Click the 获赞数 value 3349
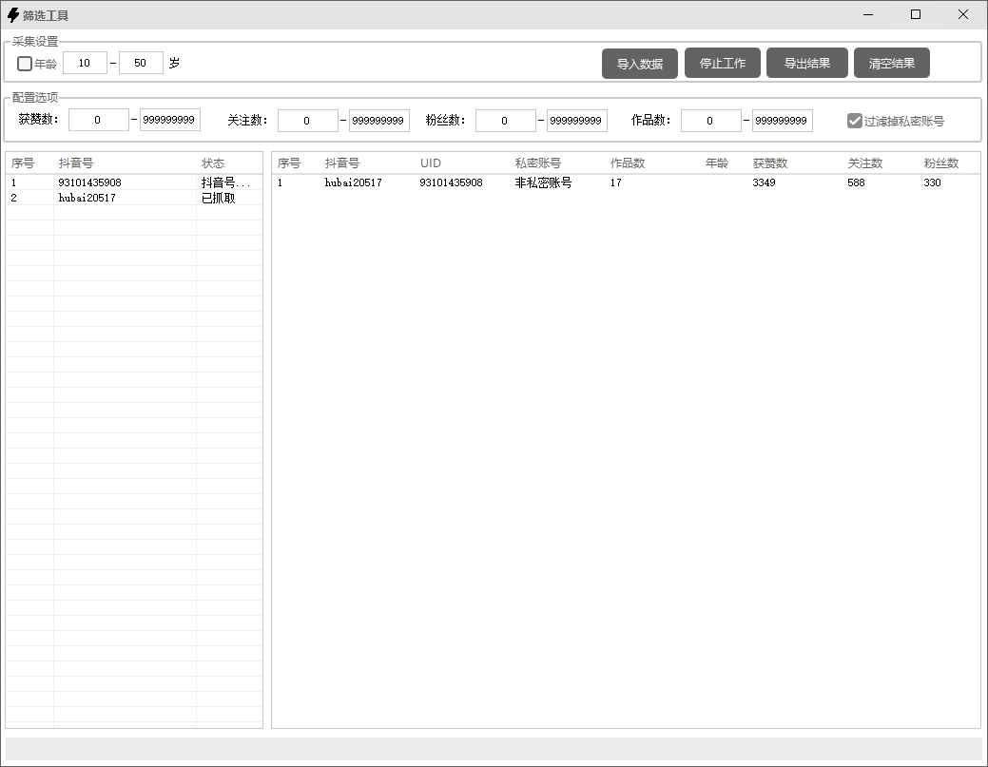This screenshot has height=767, width=988. click(764, 182)
